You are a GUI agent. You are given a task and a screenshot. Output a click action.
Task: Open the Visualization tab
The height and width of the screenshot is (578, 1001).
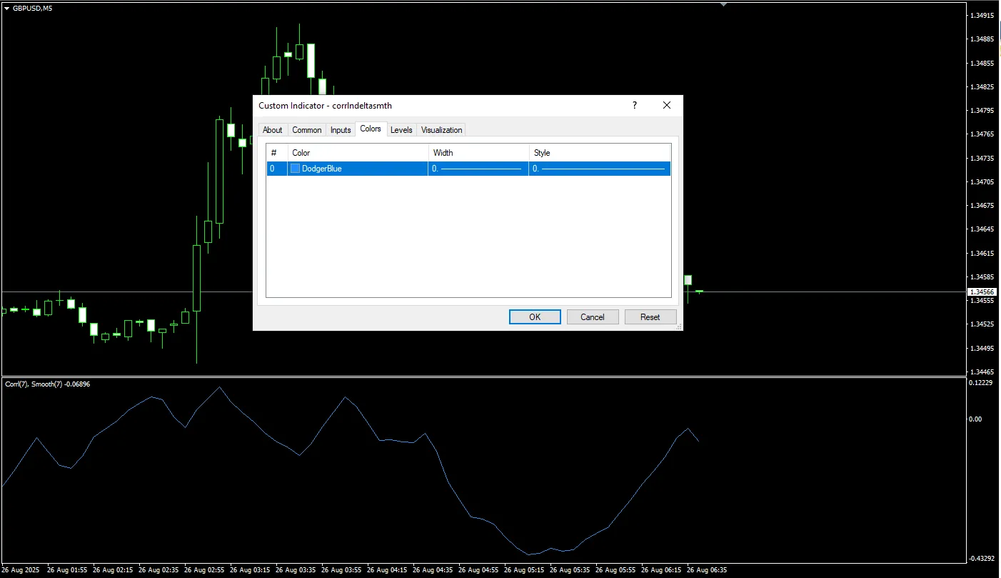(441, 130)
